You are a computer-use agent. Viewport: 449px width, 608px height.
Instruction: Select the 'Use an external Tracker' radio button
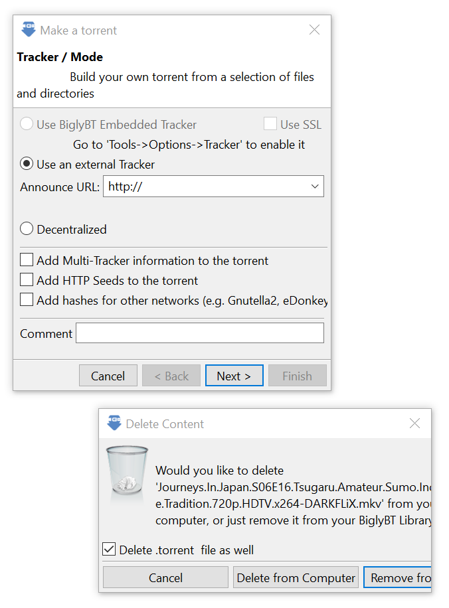(x=26, y=164)
